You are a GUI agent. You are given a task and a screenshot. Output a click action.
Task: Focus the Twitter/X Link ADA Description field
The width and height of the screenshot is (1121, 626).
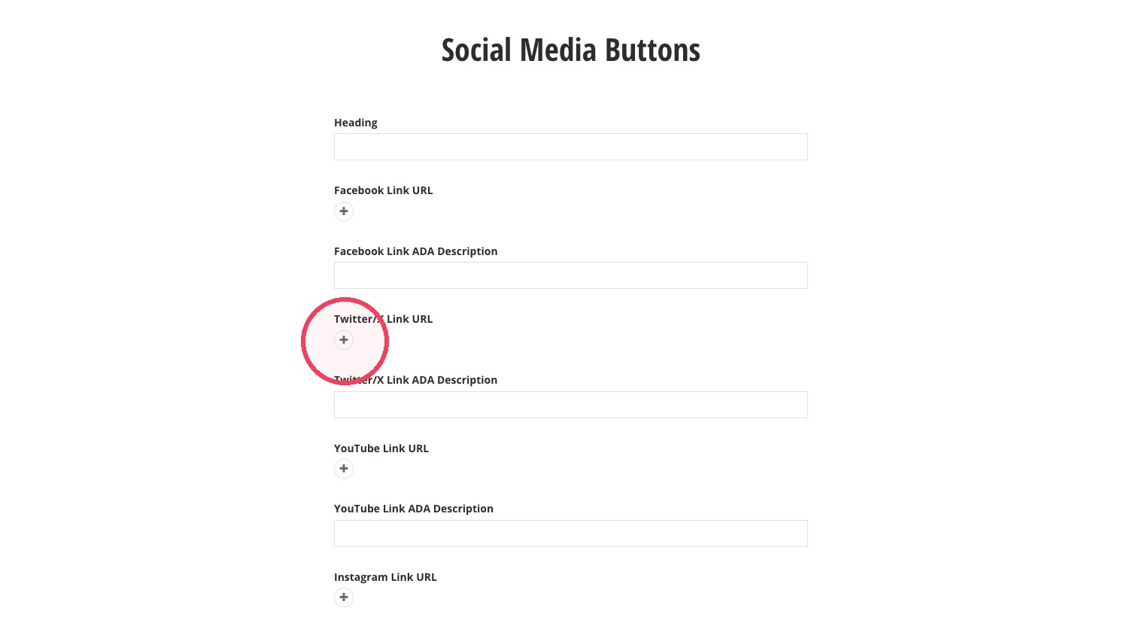coord(571,405)
